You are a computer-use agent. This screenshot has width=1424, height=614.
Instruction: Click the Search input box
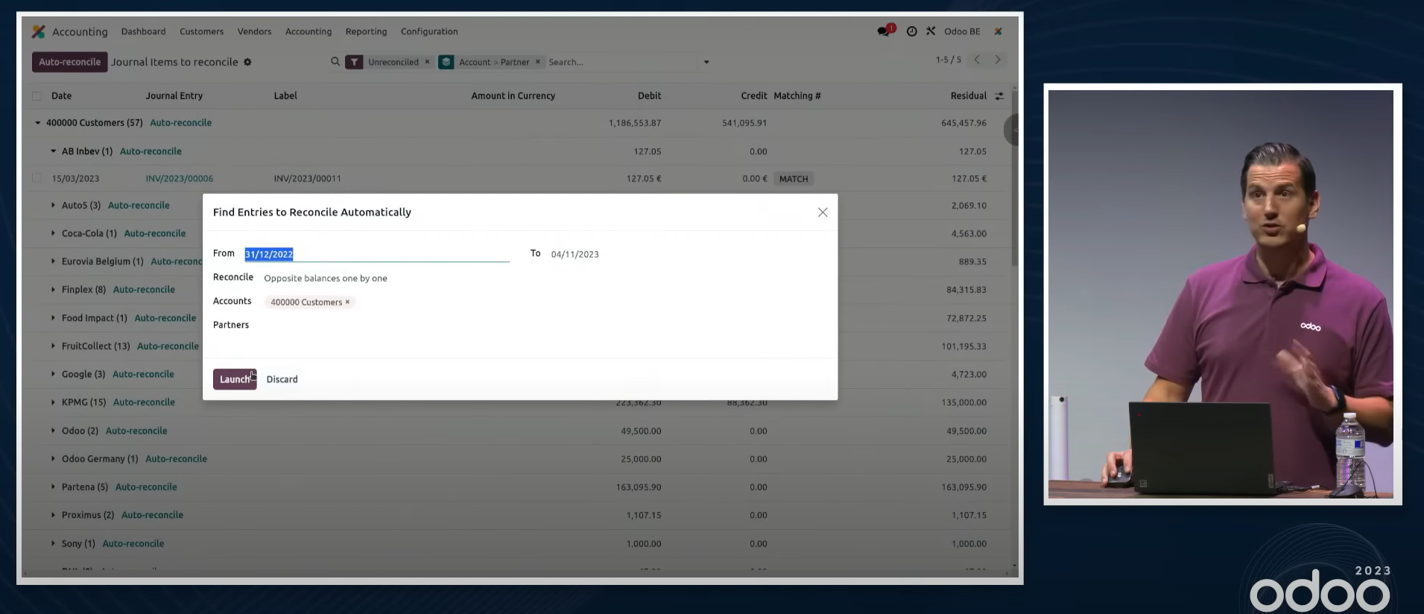pyautogui.click(x=623, y=62)
